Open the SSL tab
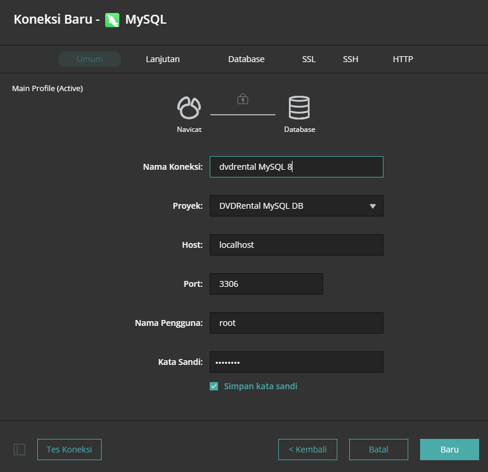Screen dimensions: 488x472 pos(309,59)
